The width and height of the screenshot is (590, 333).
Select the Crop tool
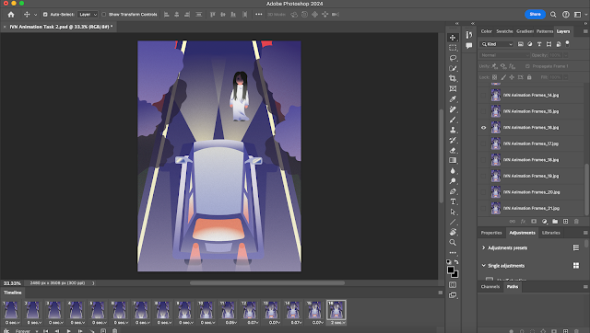pyautogui.click(x=453, y=78)
